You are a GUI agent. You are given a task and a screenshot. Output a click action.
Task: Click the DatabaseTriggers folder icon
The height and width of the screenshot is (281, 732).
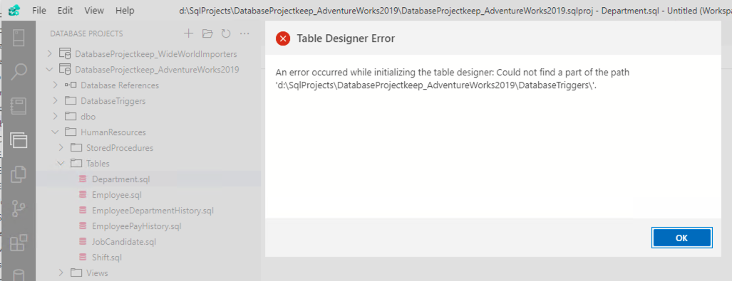click(x=71, y=101)
